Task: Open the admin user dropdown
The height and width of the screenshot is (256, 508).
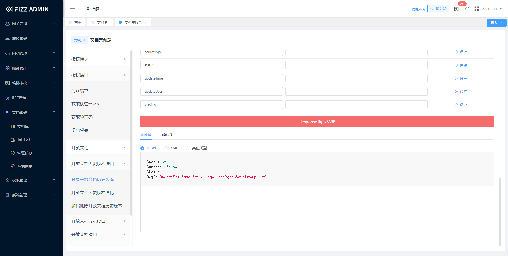Action: pyautogui.click(x=492, y=9)
